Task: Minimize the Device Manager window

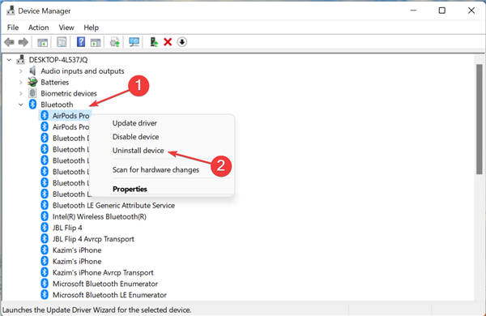Action: coord(413,11)
